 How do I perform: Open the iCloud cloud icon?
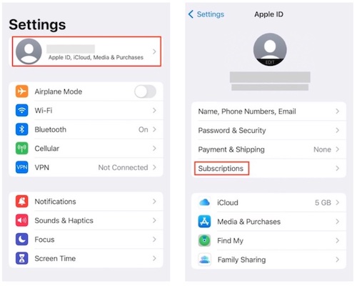pos(204,202)
